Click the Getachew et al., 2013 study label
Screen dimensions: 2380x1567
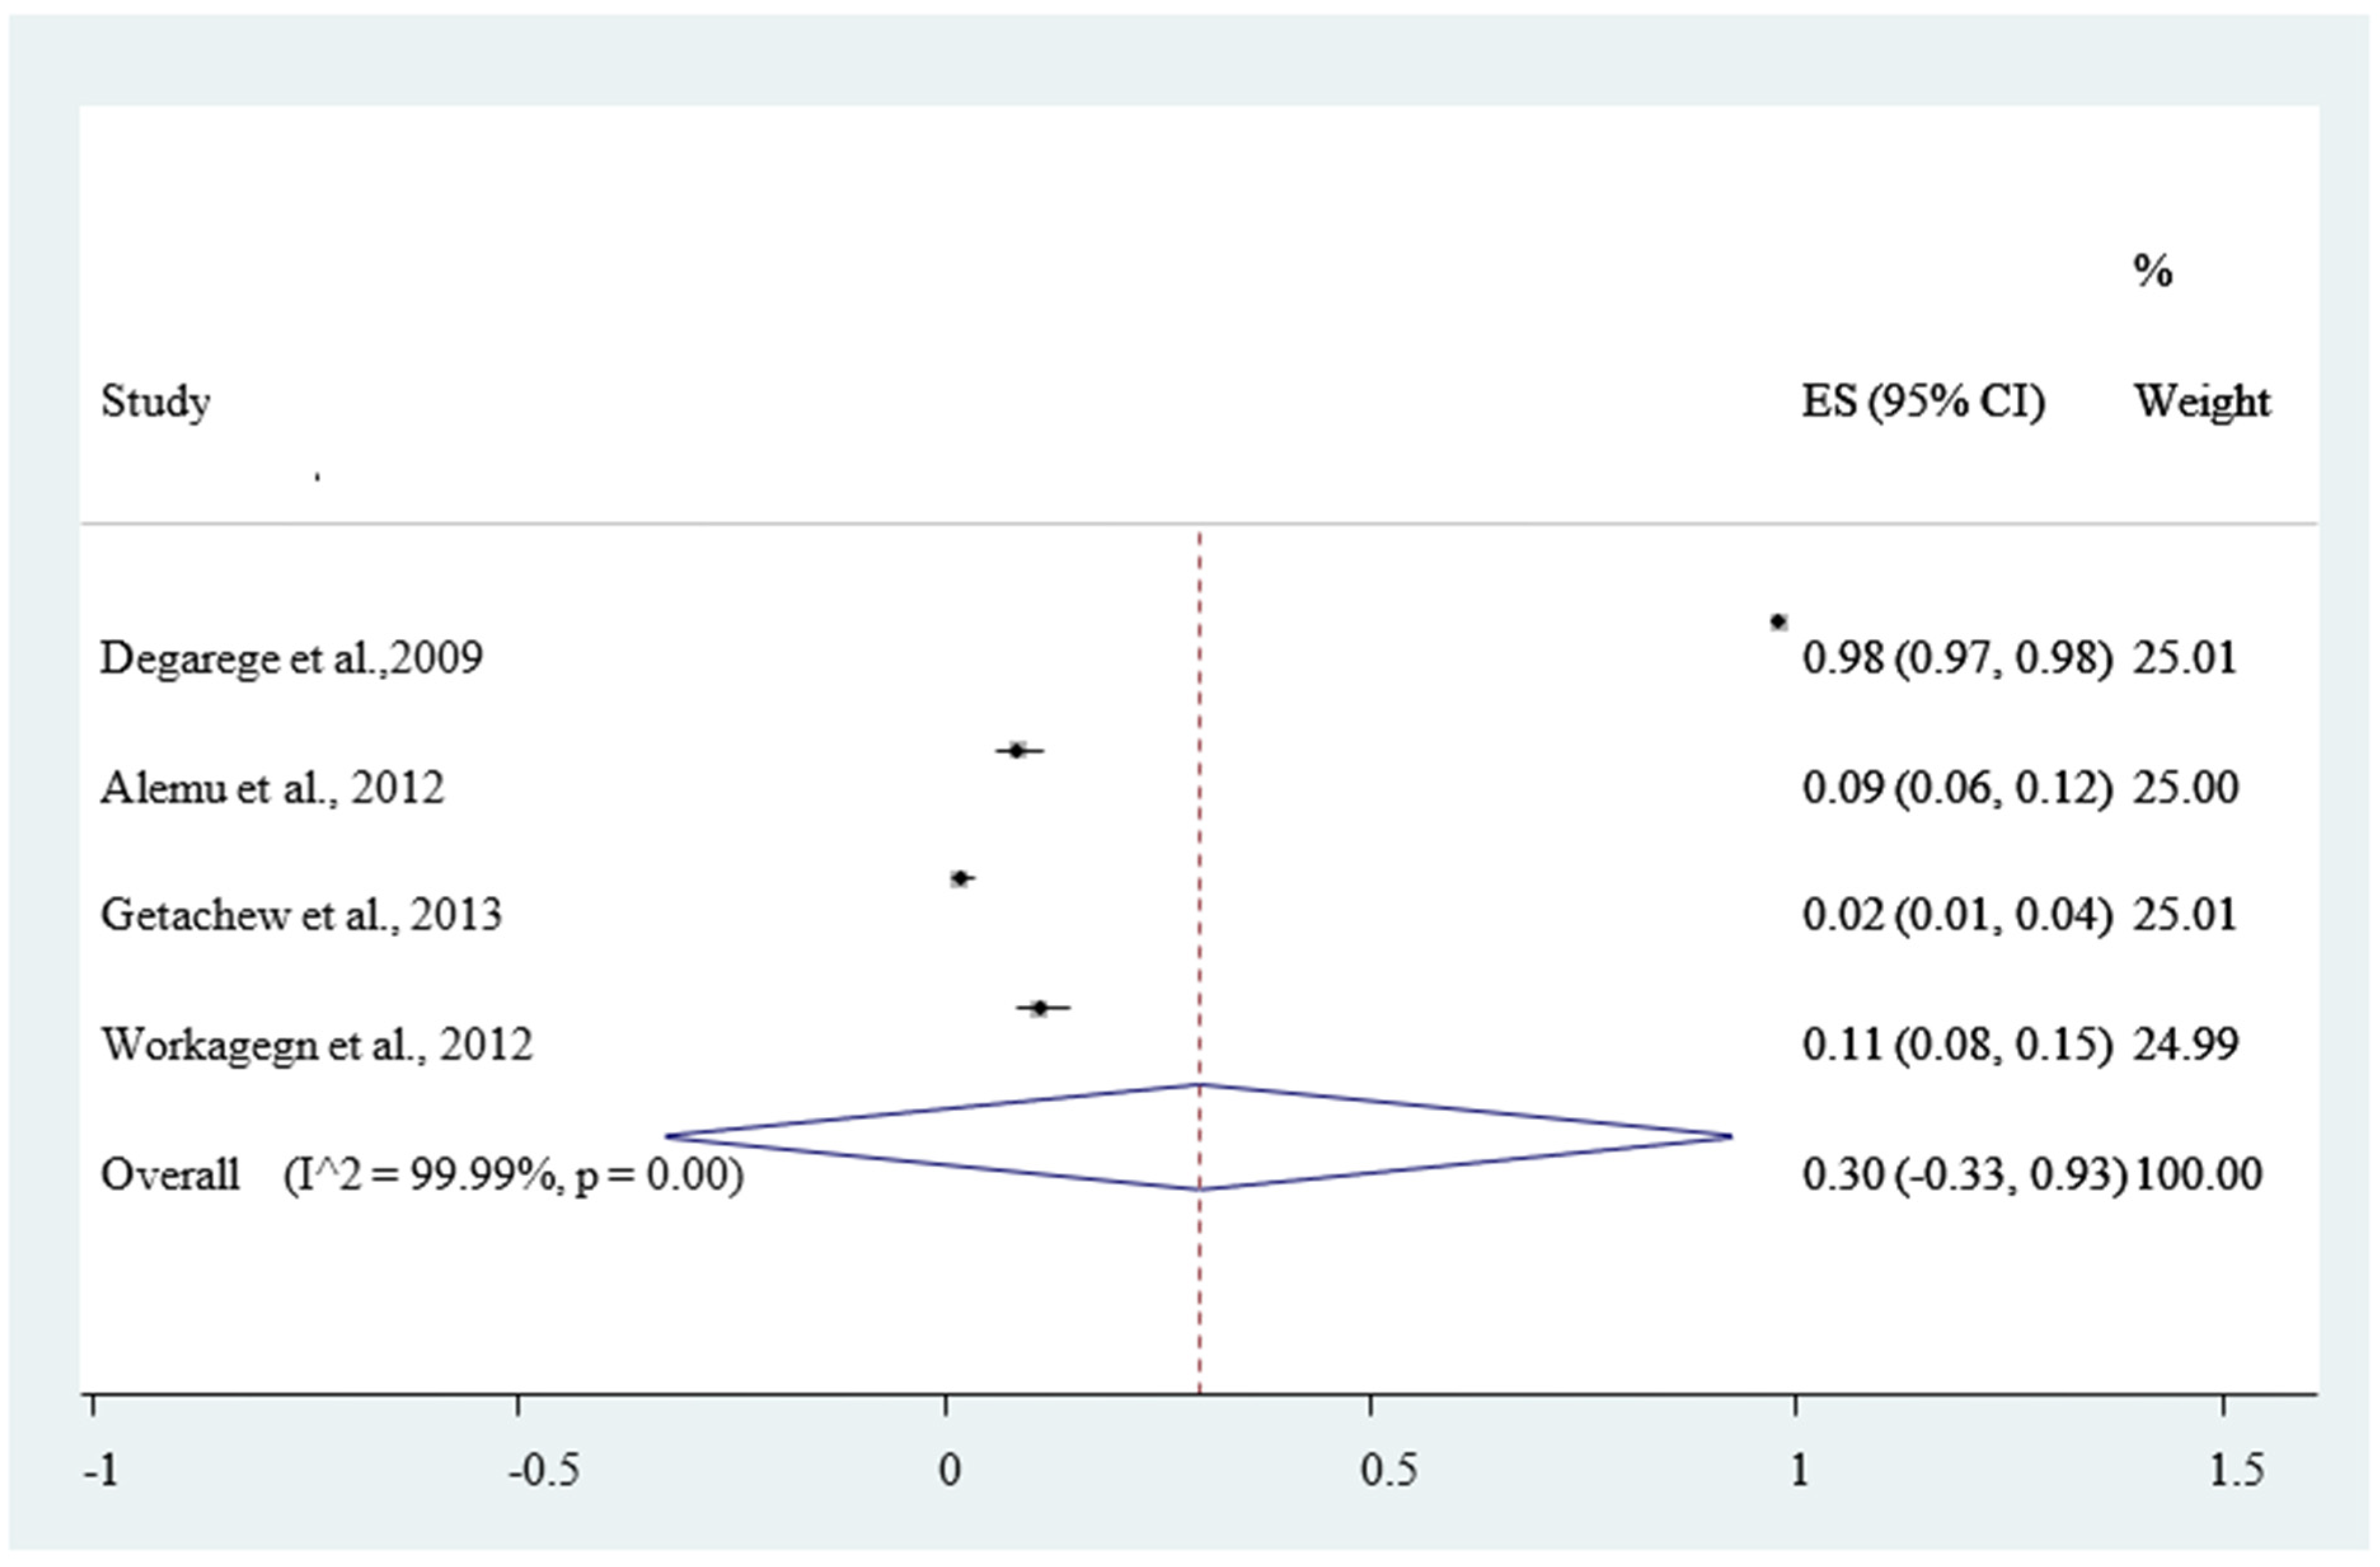coord(300,916)
